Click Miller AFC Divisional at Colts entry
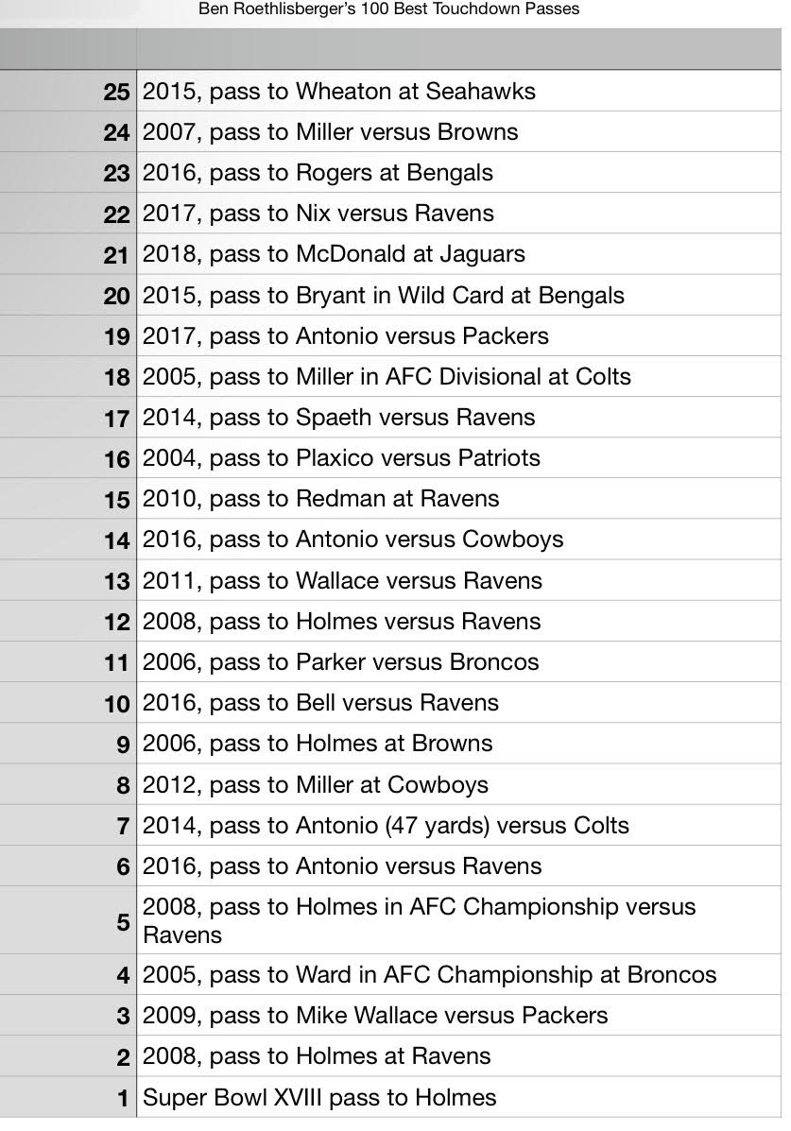Viewport: 791px width, 1131px height. click(x=458, y=376)
